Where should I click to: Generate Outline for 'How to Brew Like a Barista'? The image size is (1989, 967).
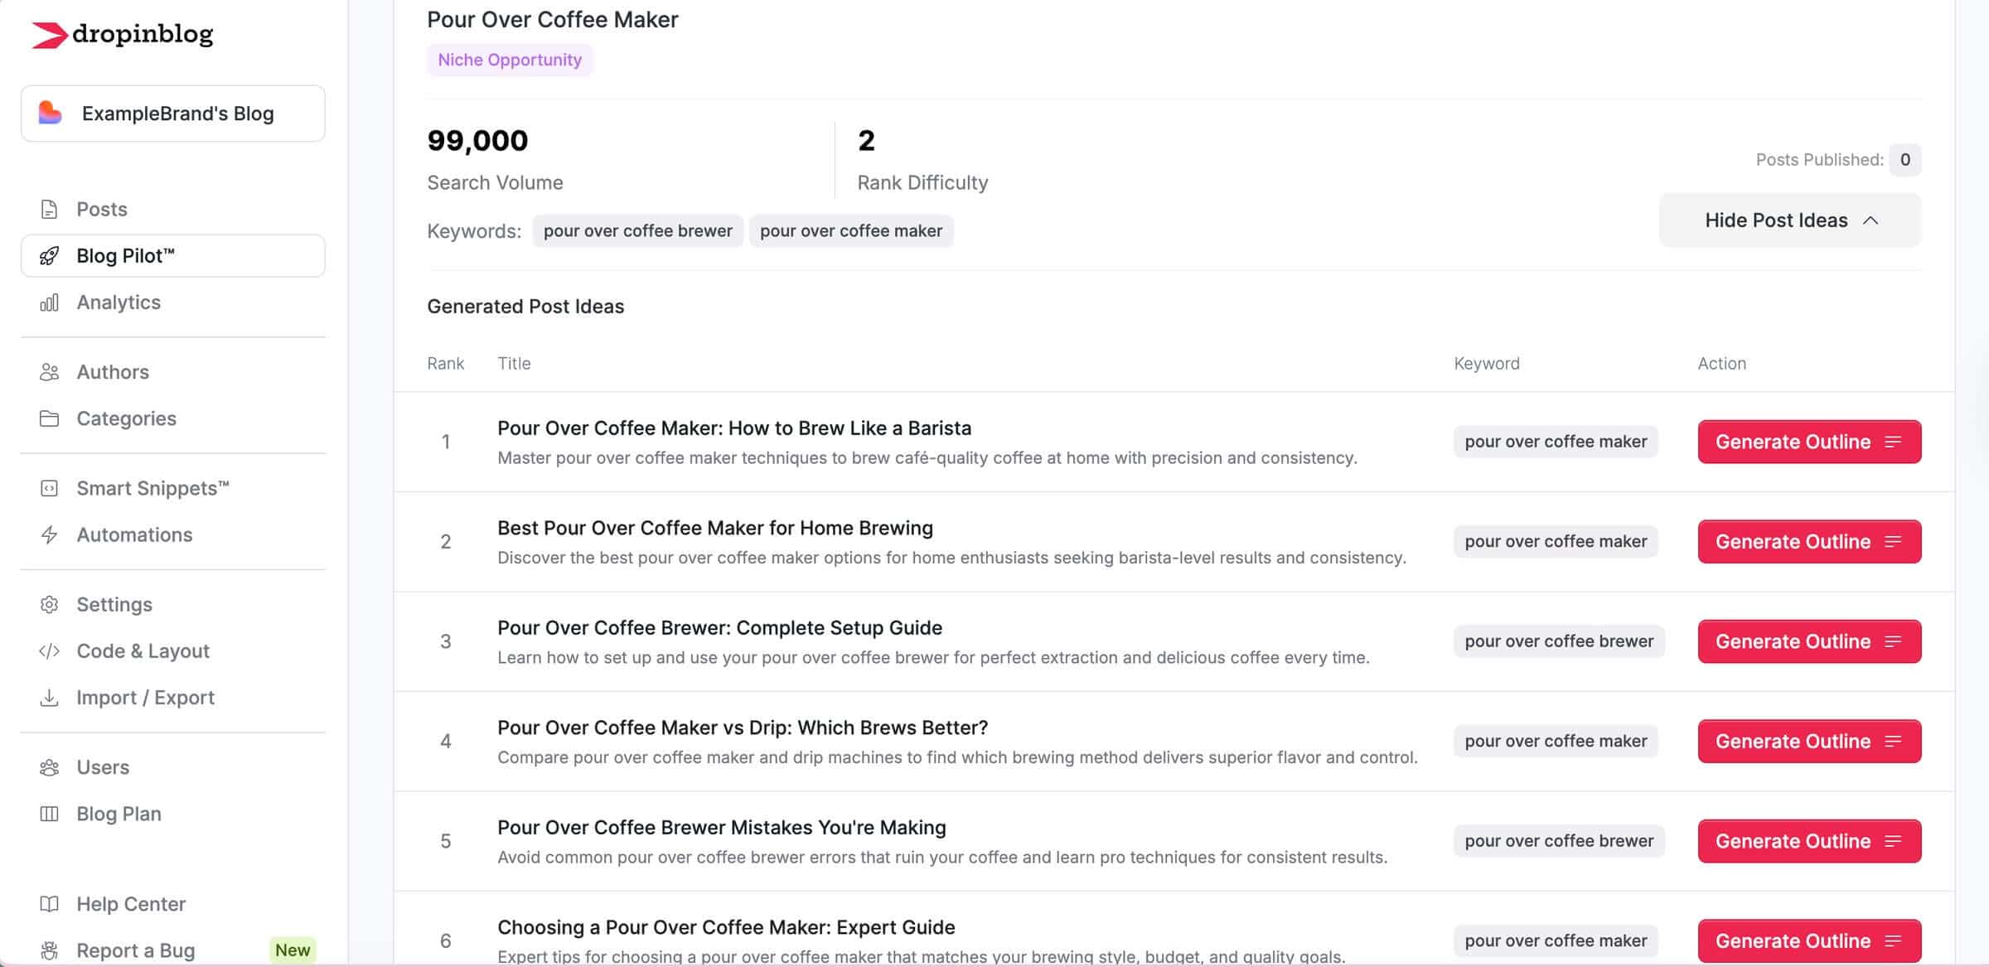coord(1809,442)
